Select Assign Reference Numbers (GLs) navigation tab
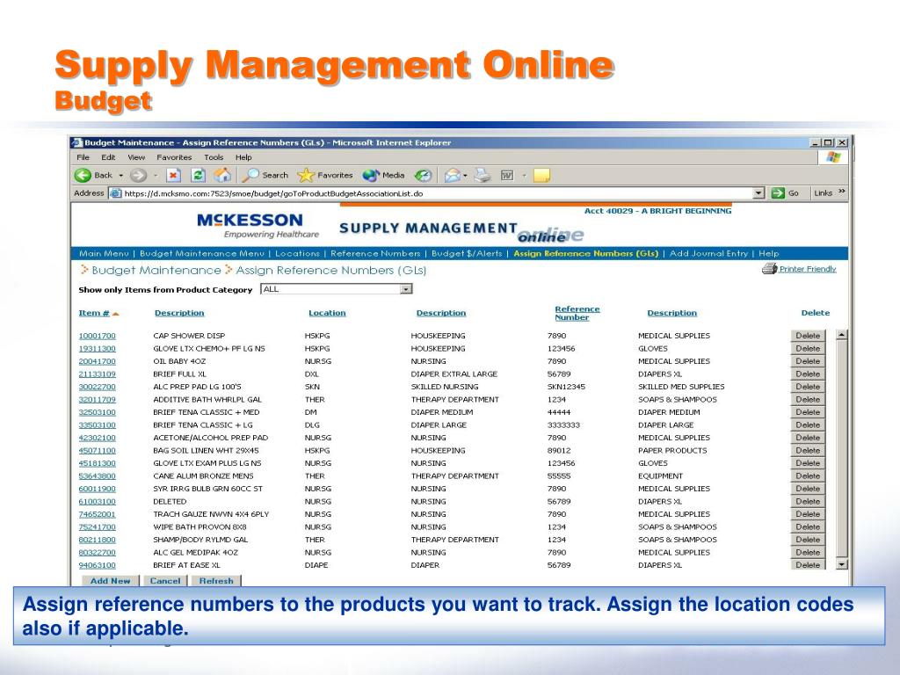 pyautogui.click(x=586, y=254)
